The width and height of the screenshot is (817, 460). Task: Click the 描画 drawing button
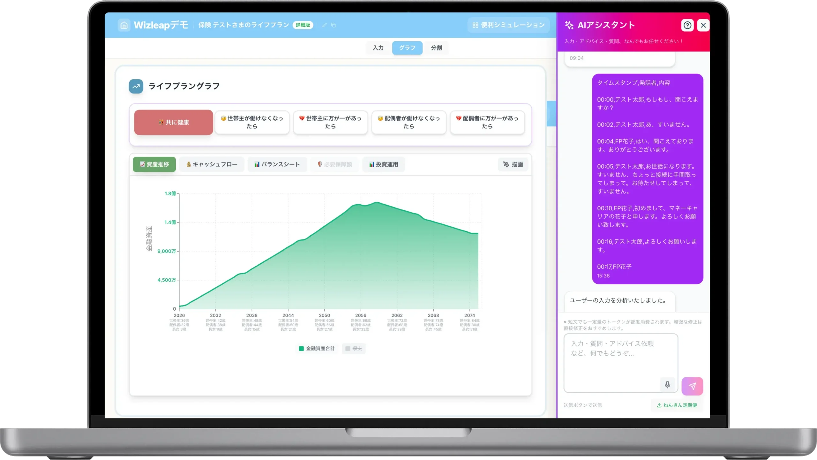tap(513, 164)
